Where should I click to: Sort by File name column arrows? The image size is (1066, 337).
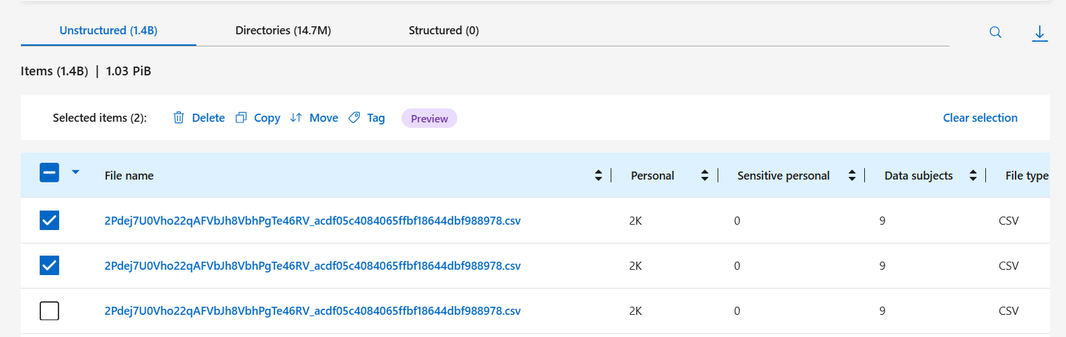click(599, 176)
